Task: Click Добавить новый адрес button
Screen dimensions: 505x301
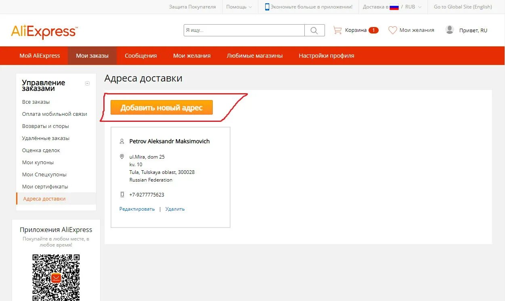Action: coord(161,108)
